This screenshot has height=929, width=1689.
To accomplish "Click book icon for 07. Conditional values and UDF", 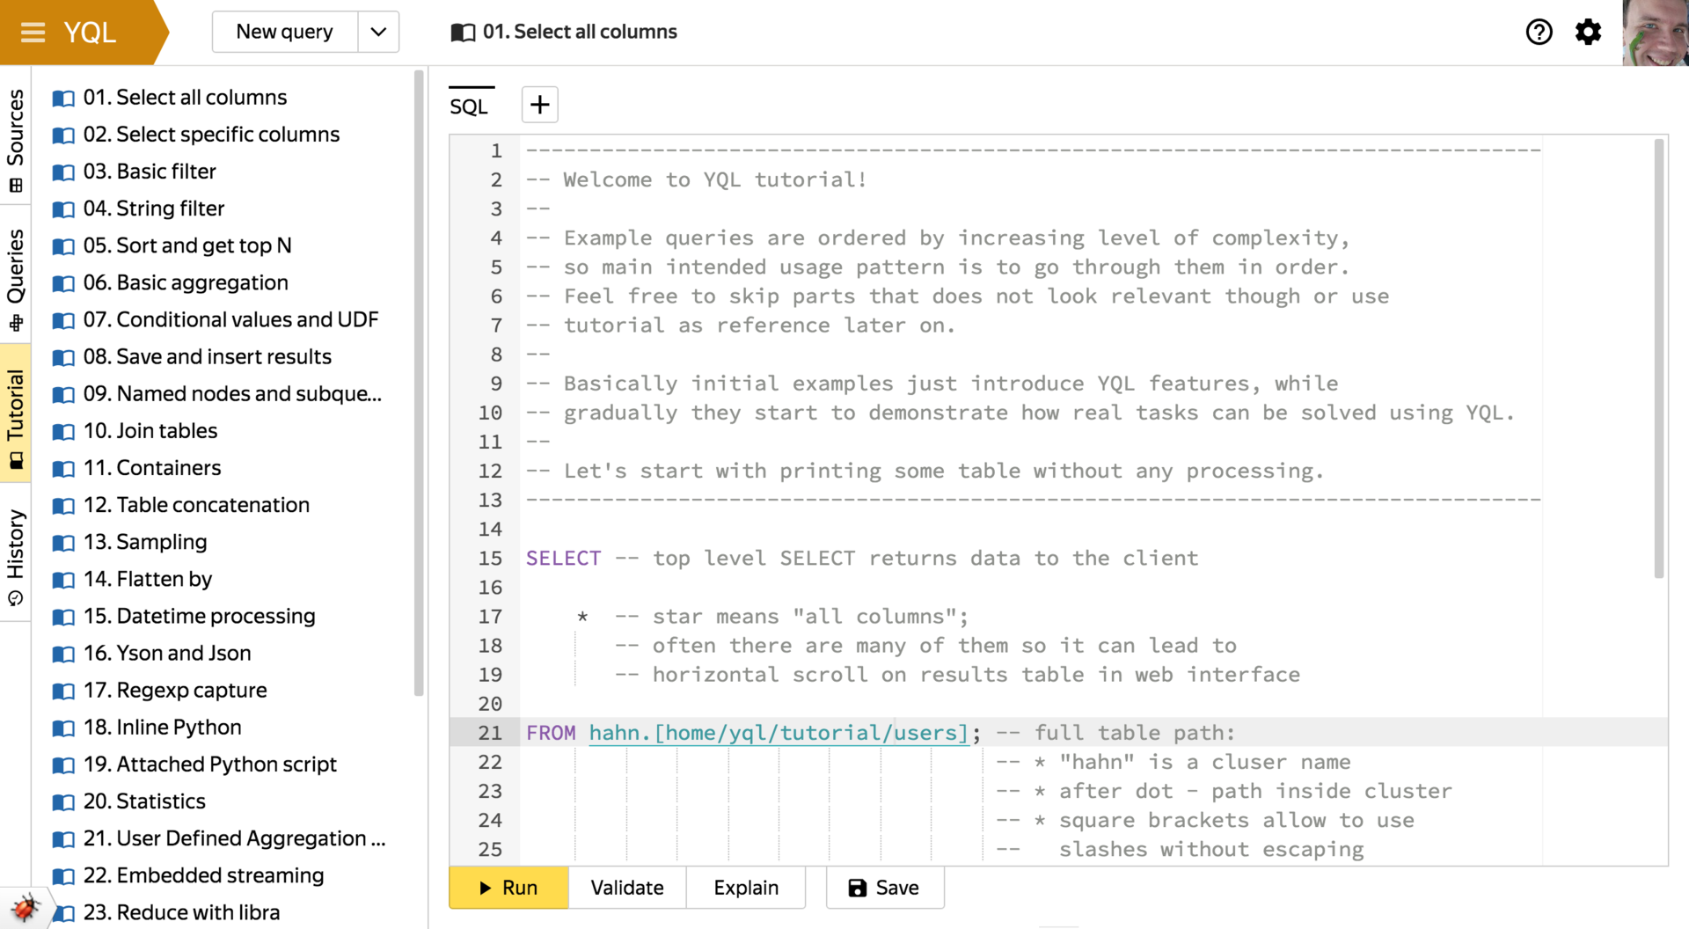I will 63,320.
